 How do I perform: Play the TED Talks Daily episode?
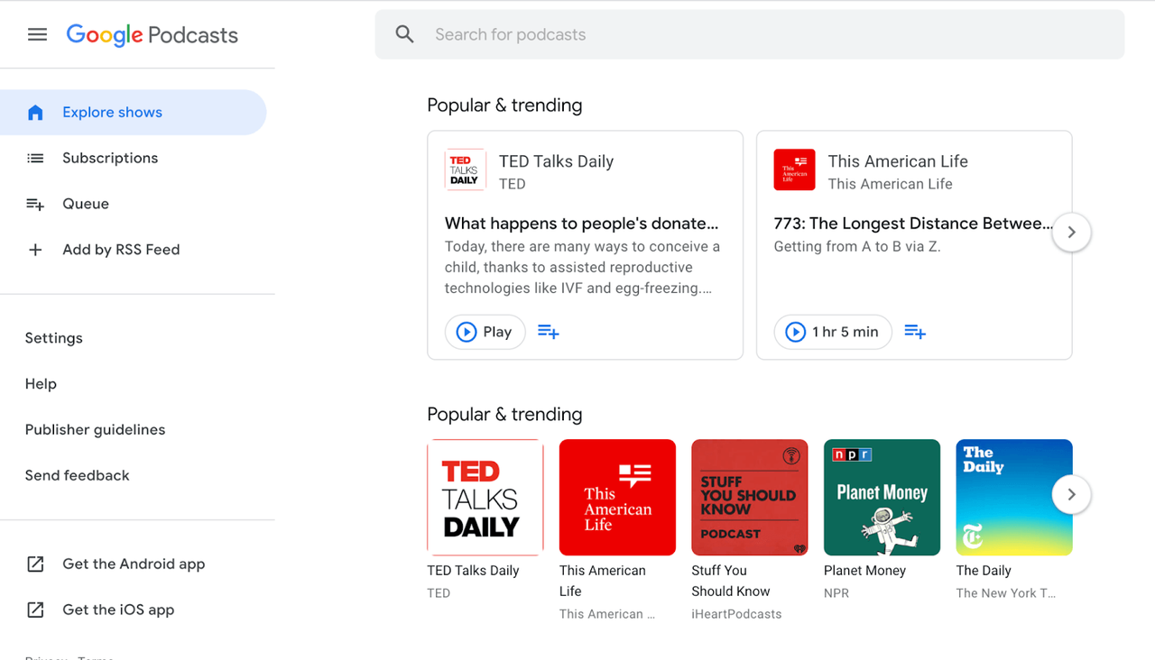[485, 331]
